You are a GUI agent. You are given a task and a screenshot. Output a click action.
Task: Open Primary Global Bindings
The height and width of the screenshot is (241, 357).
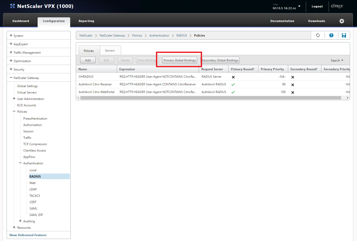(180, 60)
